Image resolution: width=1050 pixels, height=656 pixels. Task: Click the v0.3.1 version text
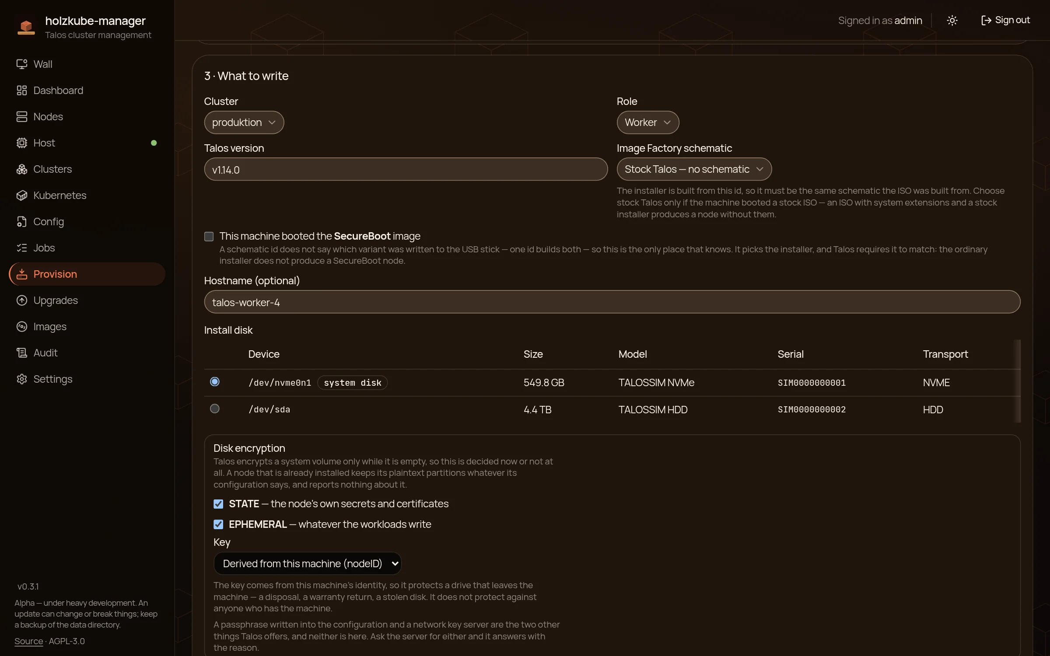(x=28, y=586)
